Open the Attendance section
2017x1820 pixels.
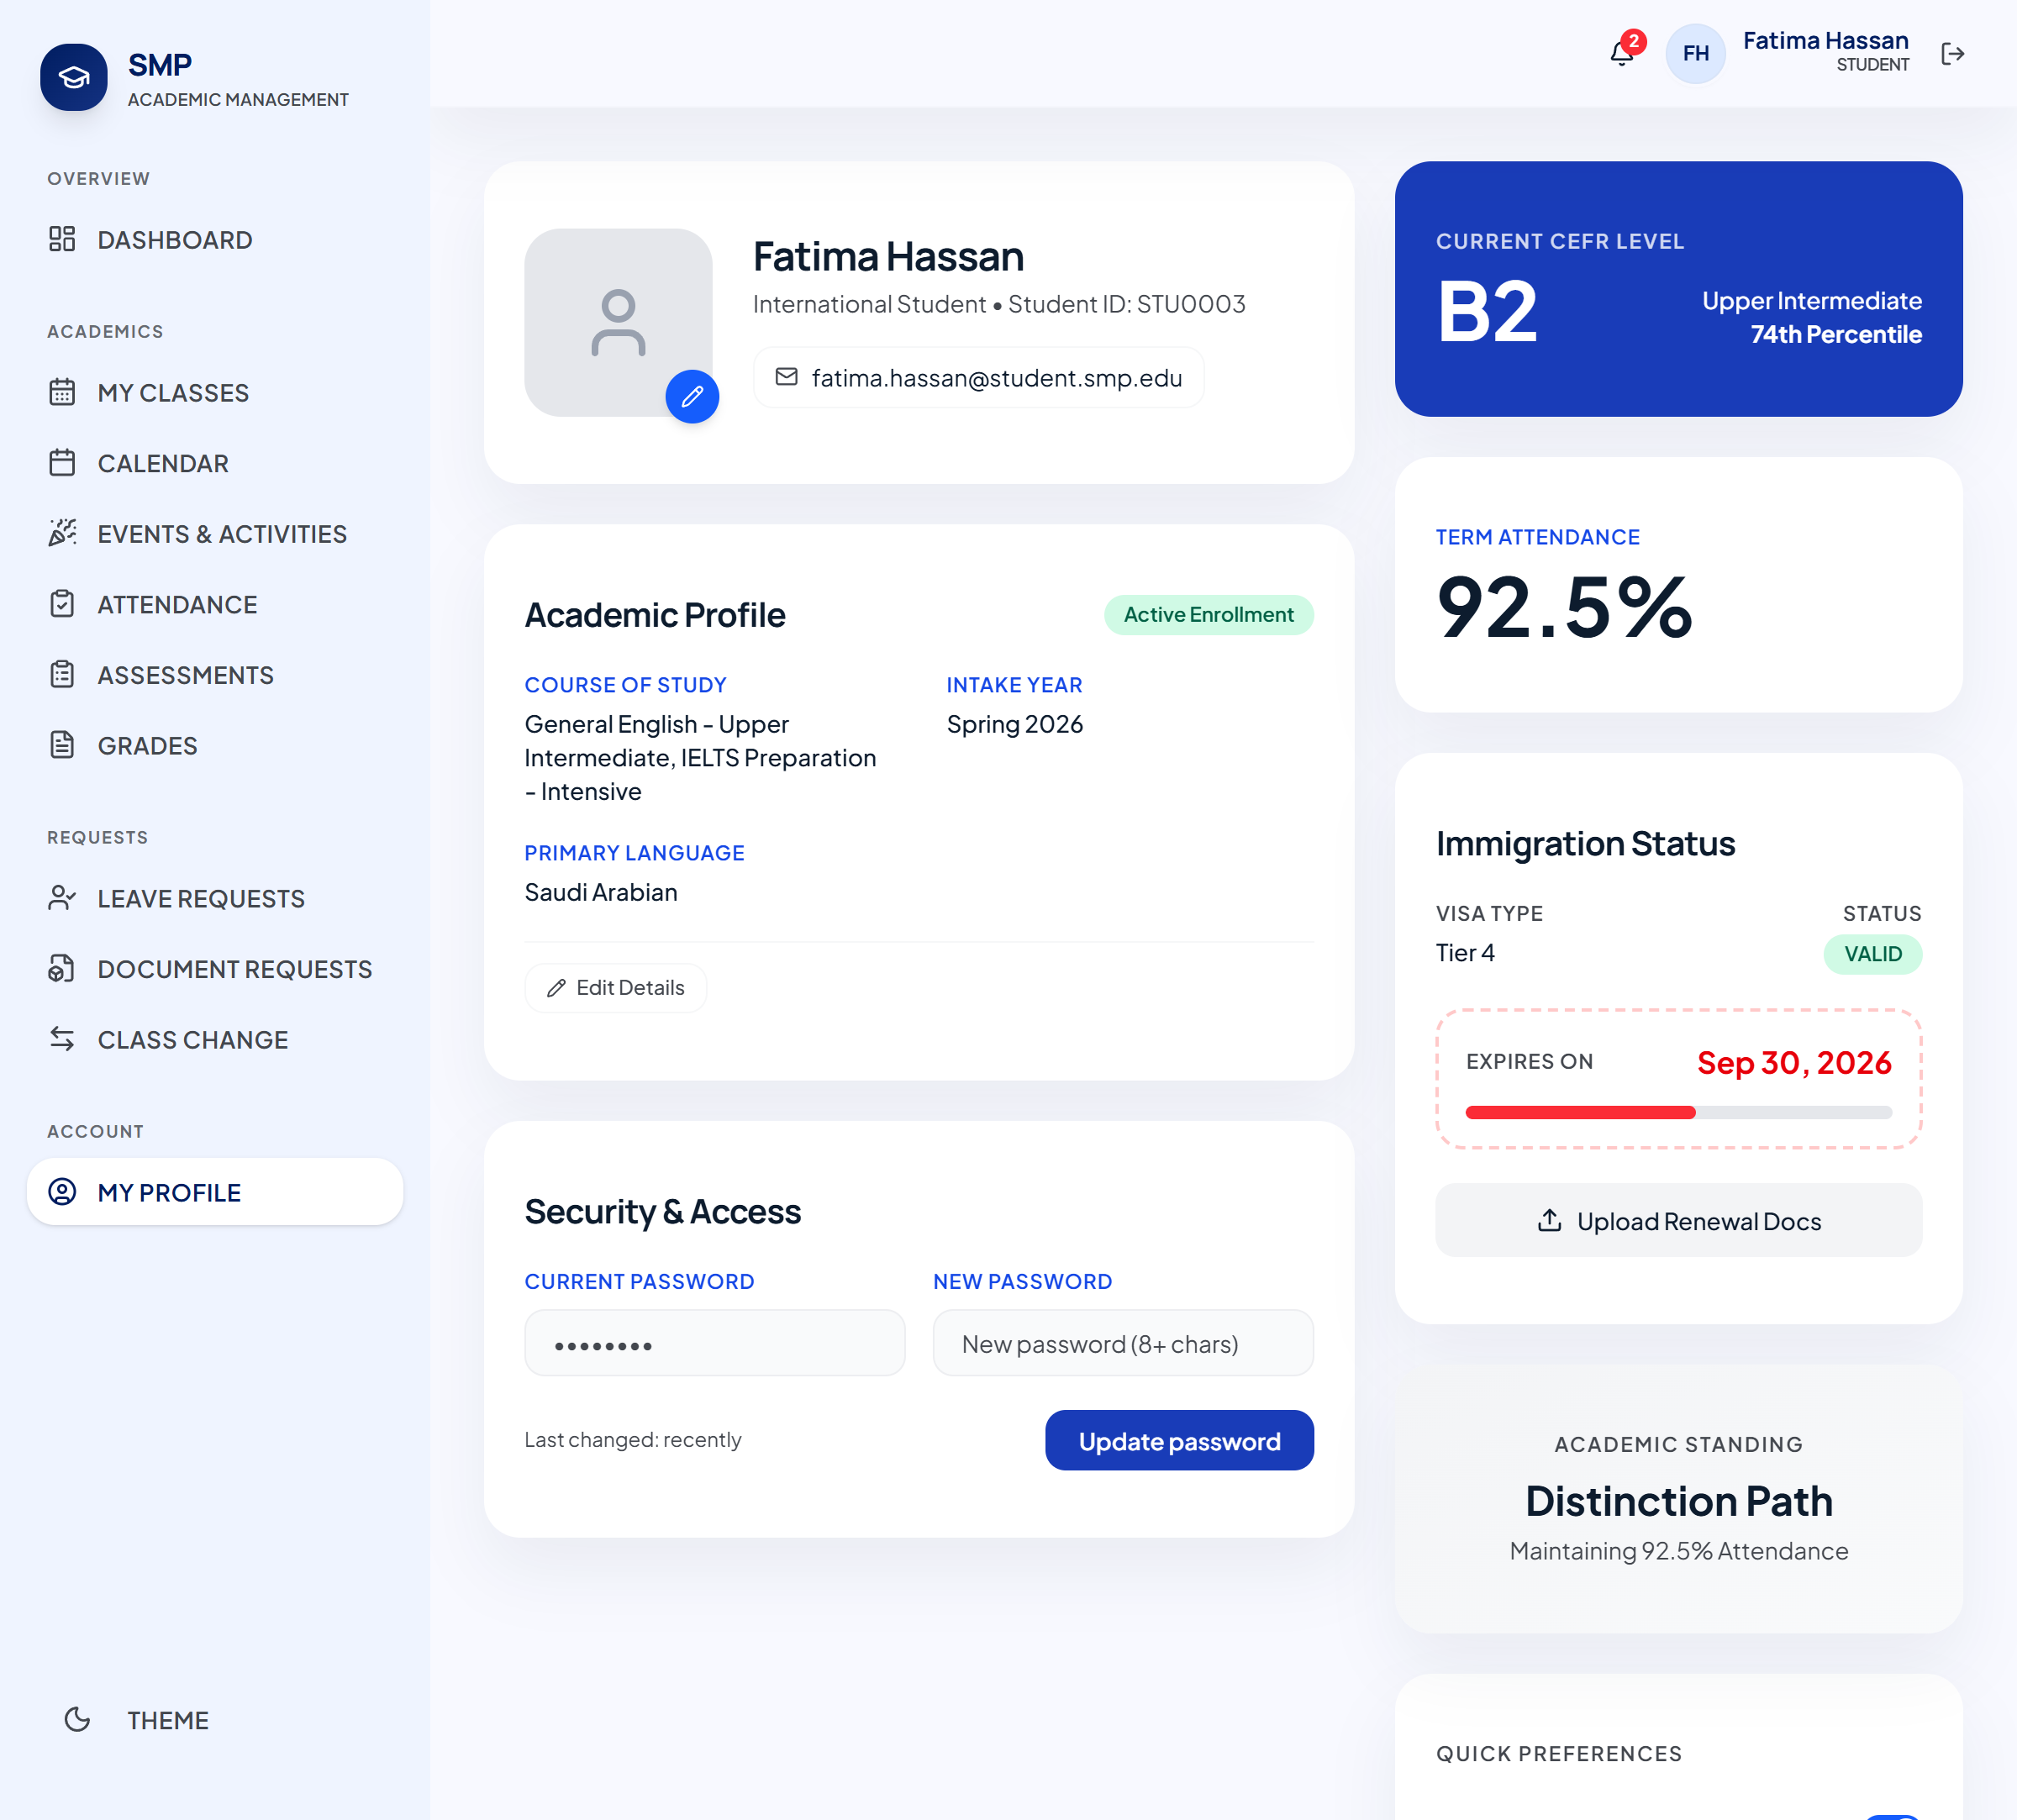(x=215, y=605)
